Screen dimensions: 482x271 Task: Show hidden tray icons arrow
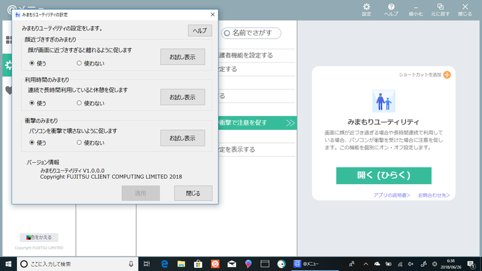(366, 264)
